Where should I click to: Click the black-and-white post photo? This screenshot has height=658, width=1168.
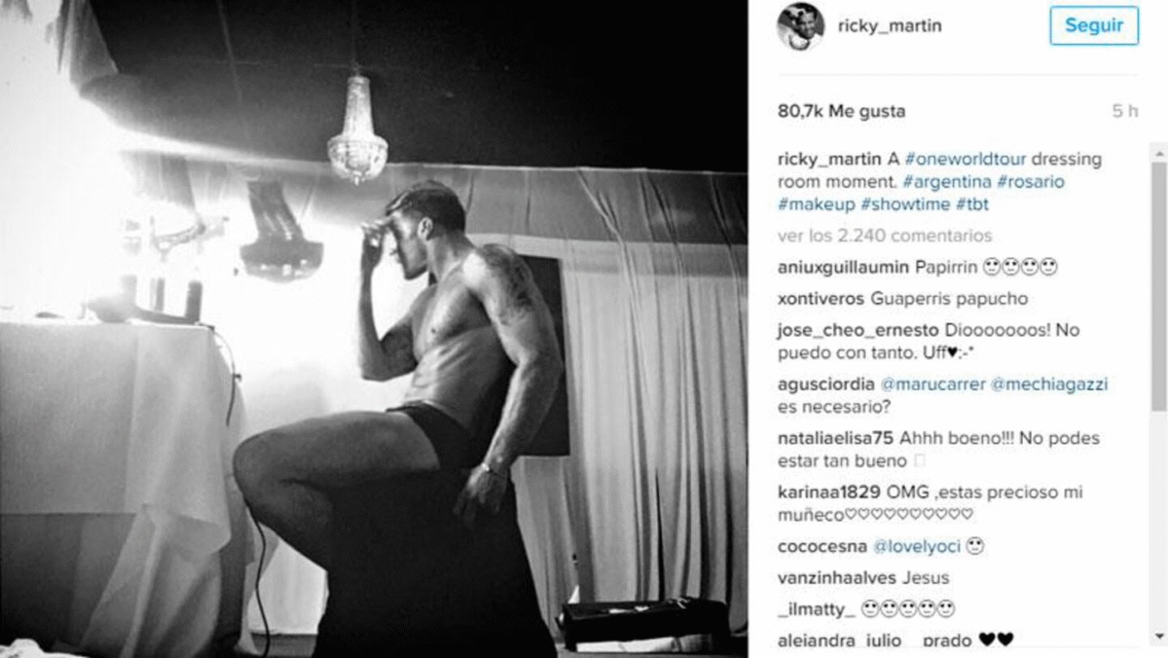point(374,329)
